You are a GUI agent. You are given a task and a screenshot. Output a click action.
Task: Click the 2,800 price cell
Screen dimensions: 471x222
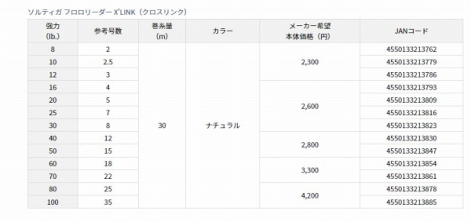click(310, 145)
